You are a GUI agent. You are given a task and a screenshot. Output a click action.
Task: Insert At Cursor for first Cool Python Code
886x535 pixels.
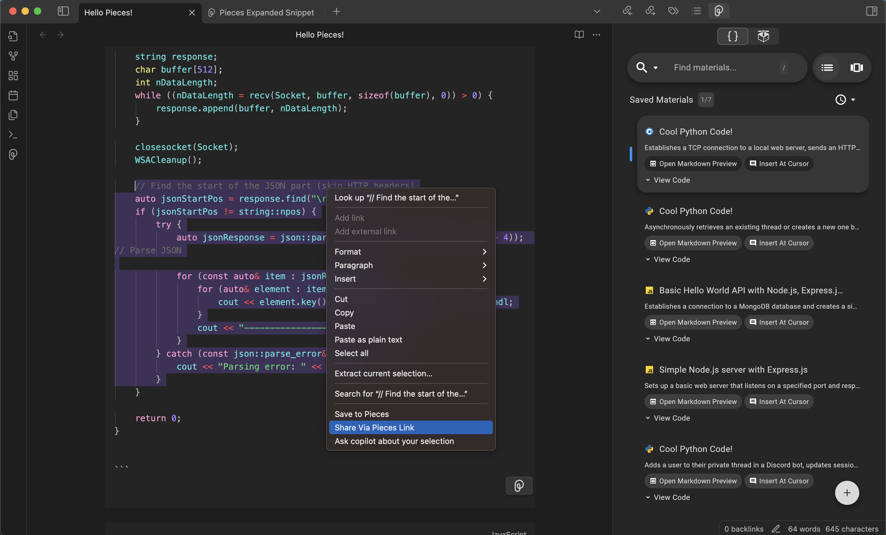pos(779,164)
